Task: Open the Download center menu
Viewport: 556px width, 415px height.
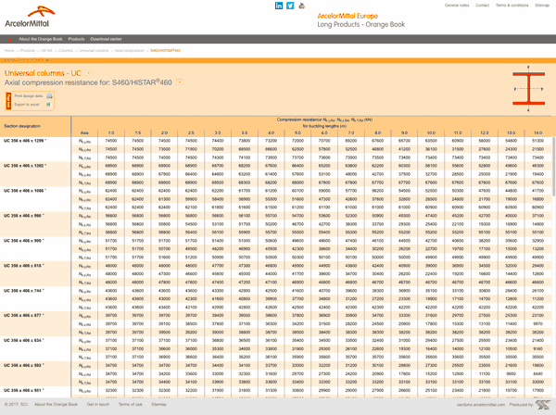Action: (106, 39)
